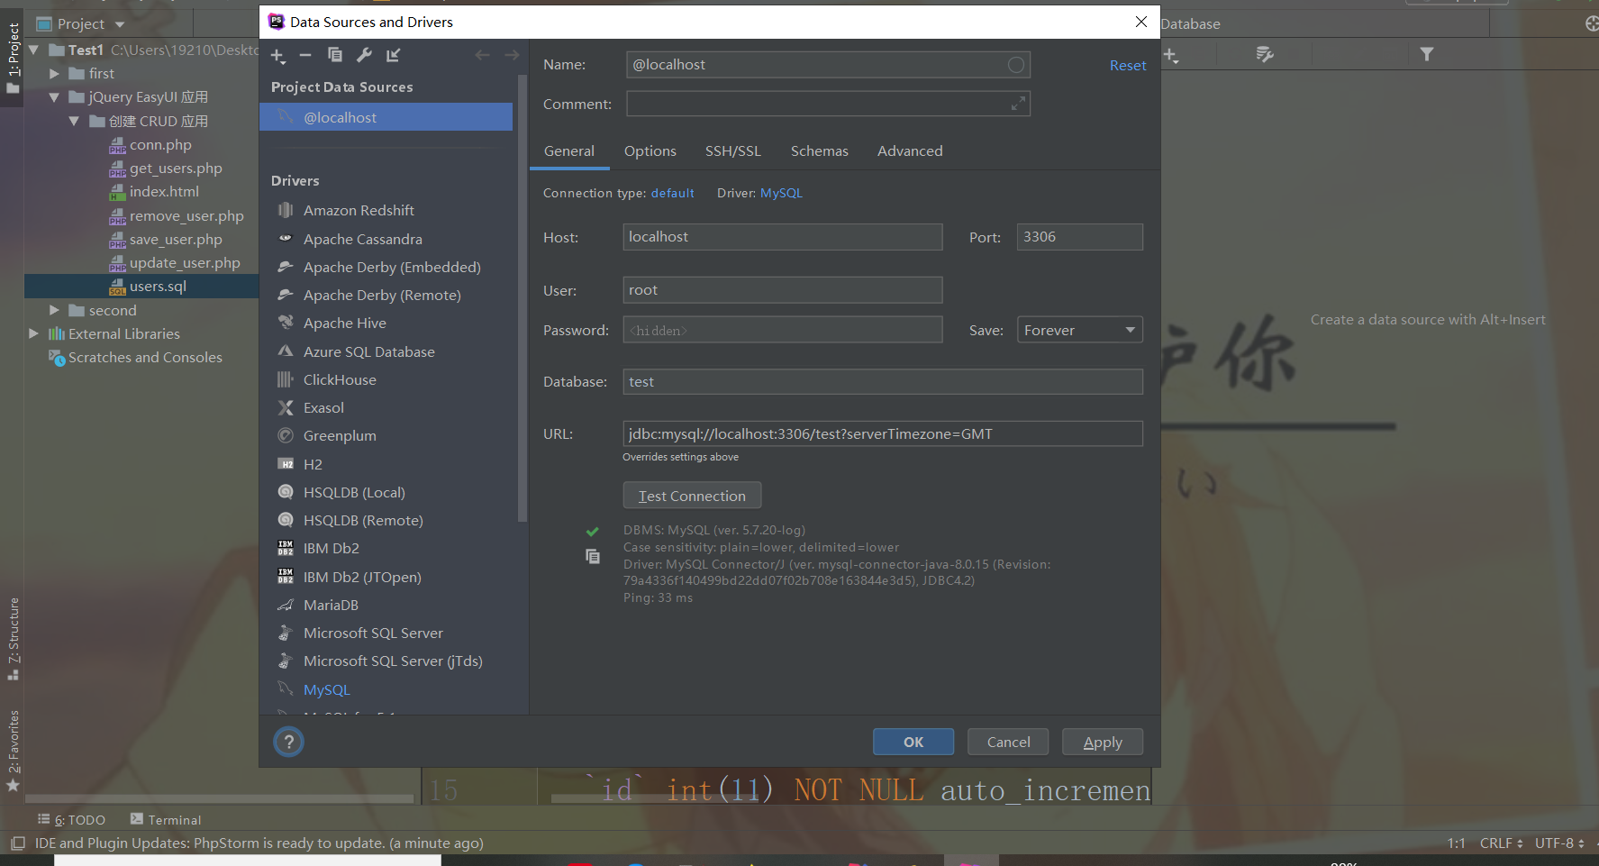The height and width of the screenshot is (866, 1599).
Task: Navigate forward with right arrow
Action: [512, 55]
